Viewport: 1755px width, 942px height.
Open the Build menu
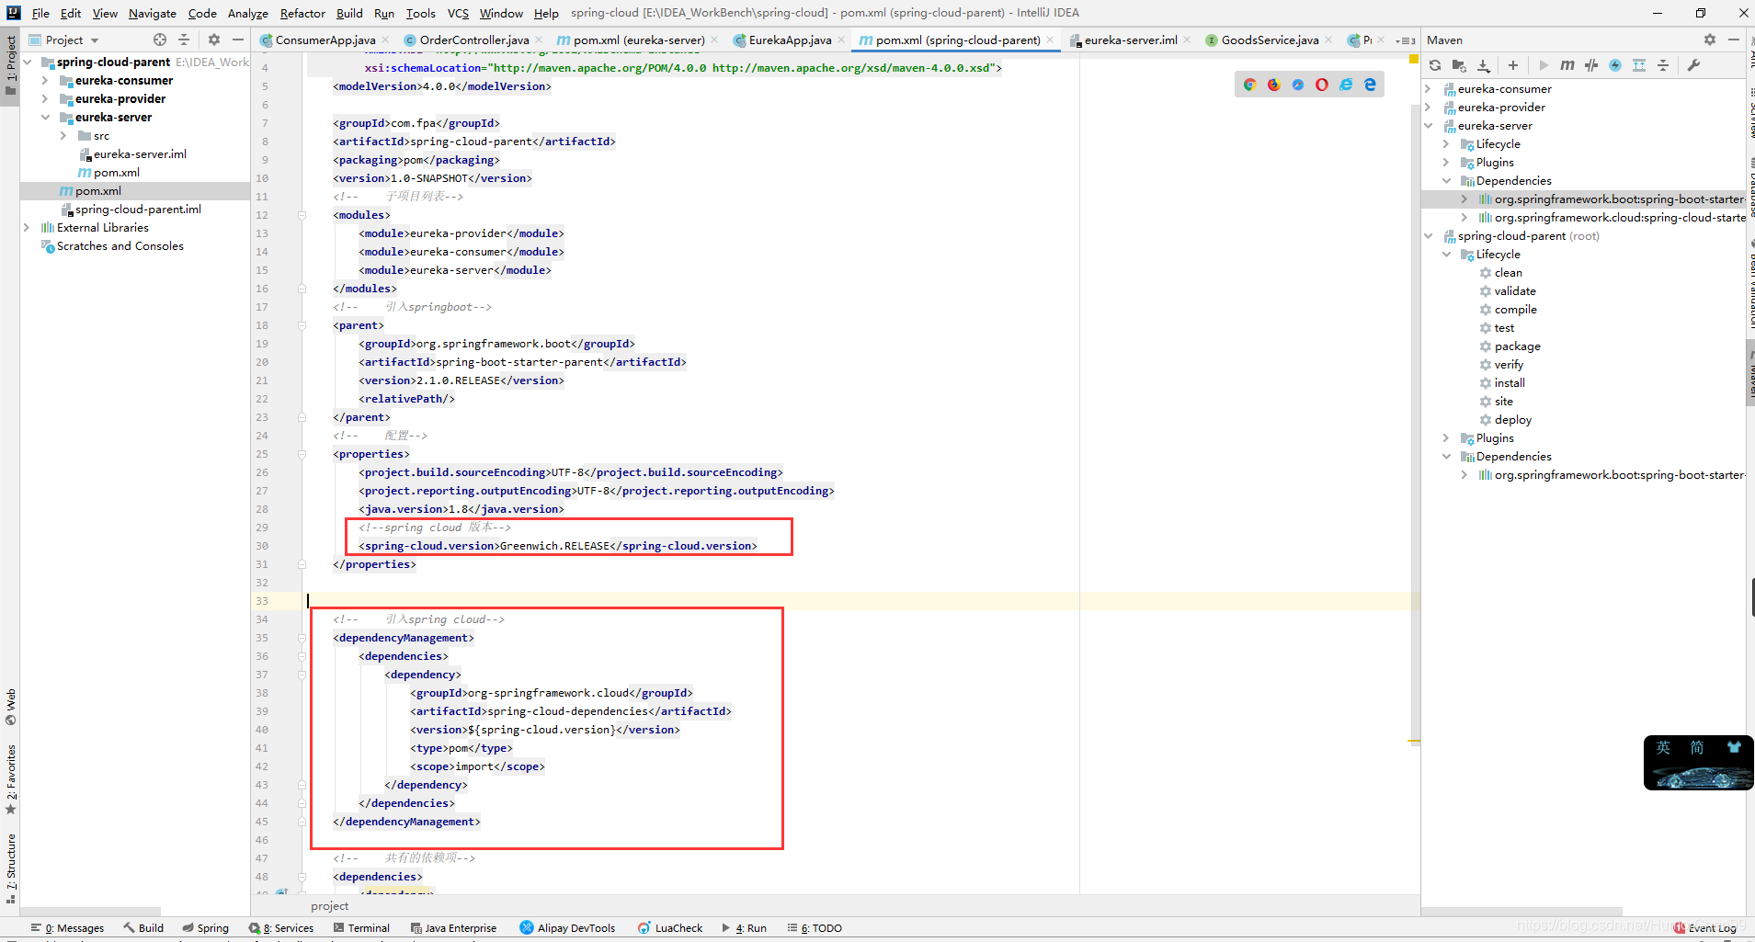[x=349, y=13]
